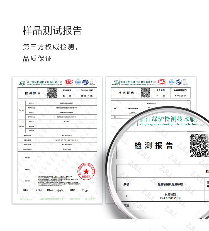Click the CNAS logo on page 1 report
209x231 pixels.
tap(85, 82)
